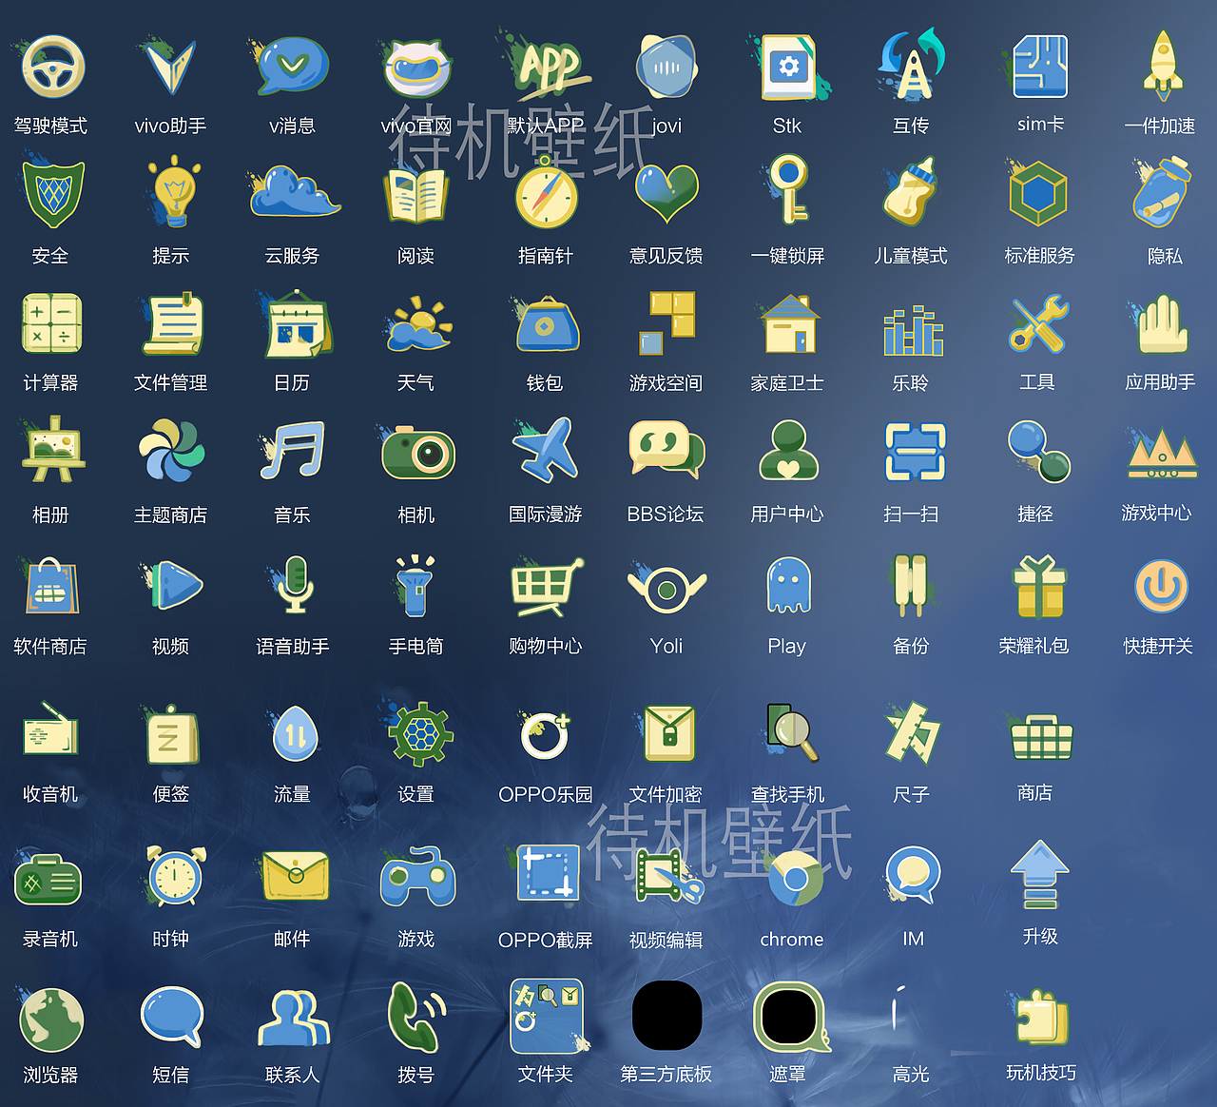Screen dimensions: 1217x1107
Task: Open the 天气 weather icon
Action: tap(418, 324)
